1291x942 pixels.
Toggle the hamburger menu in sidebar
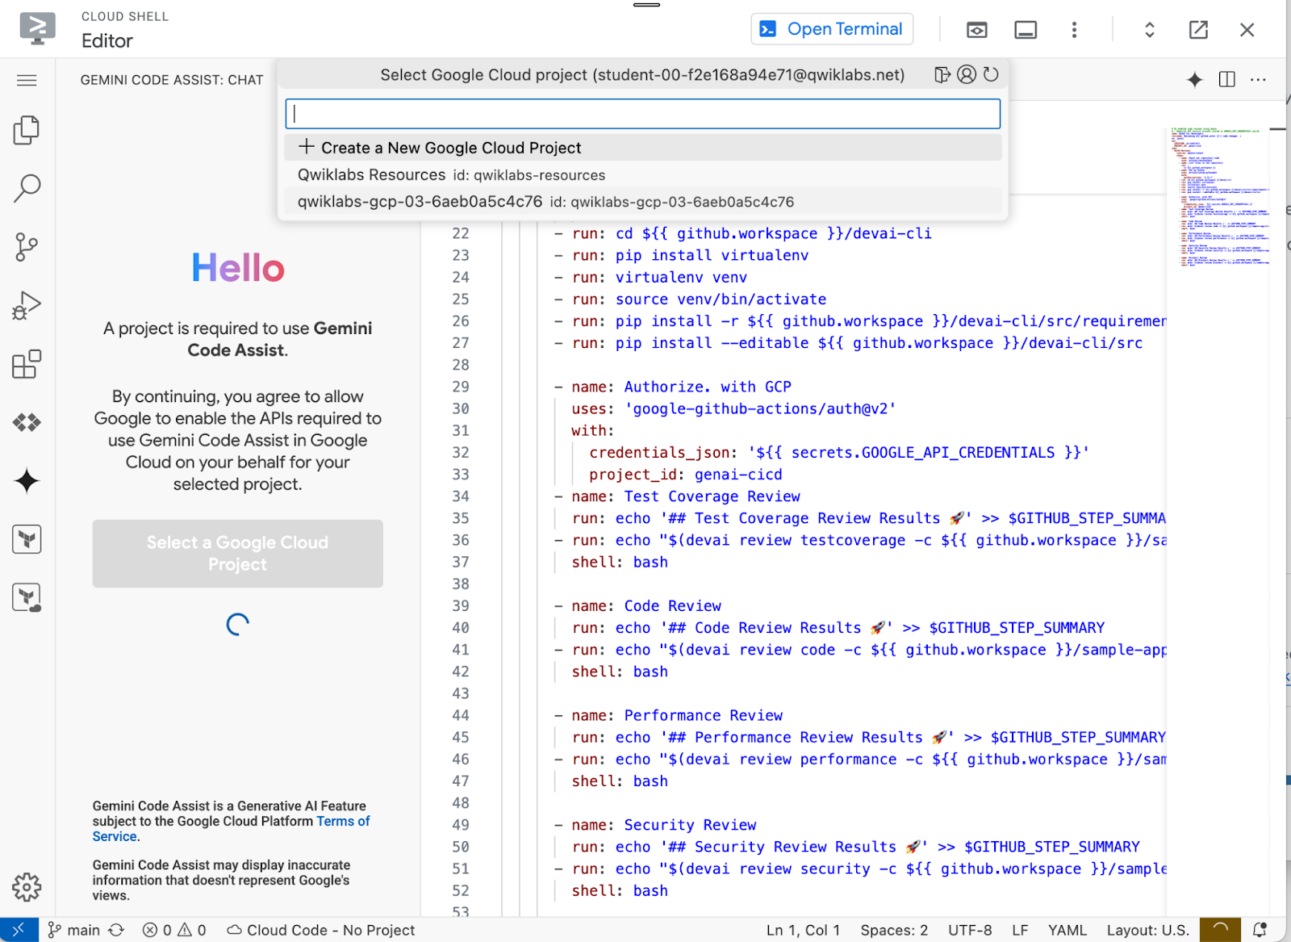click(27, 80)
